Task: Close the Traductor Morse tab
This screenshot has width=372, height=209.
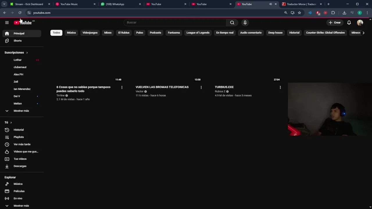Action: (x=321, y=4)
